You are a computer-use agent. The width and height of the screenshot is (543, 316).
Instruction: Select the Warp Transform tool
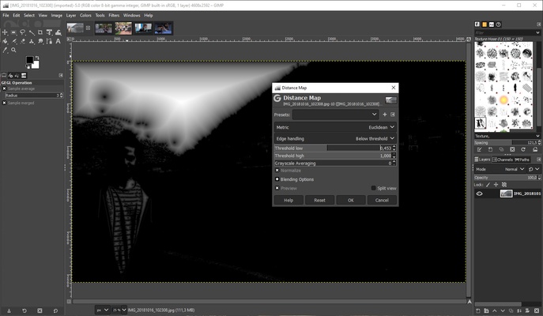(x=58, y=32)
